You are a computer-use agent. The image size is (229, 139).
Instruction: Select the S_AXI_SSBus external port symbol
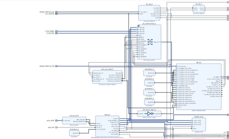[x=56, y=31]
